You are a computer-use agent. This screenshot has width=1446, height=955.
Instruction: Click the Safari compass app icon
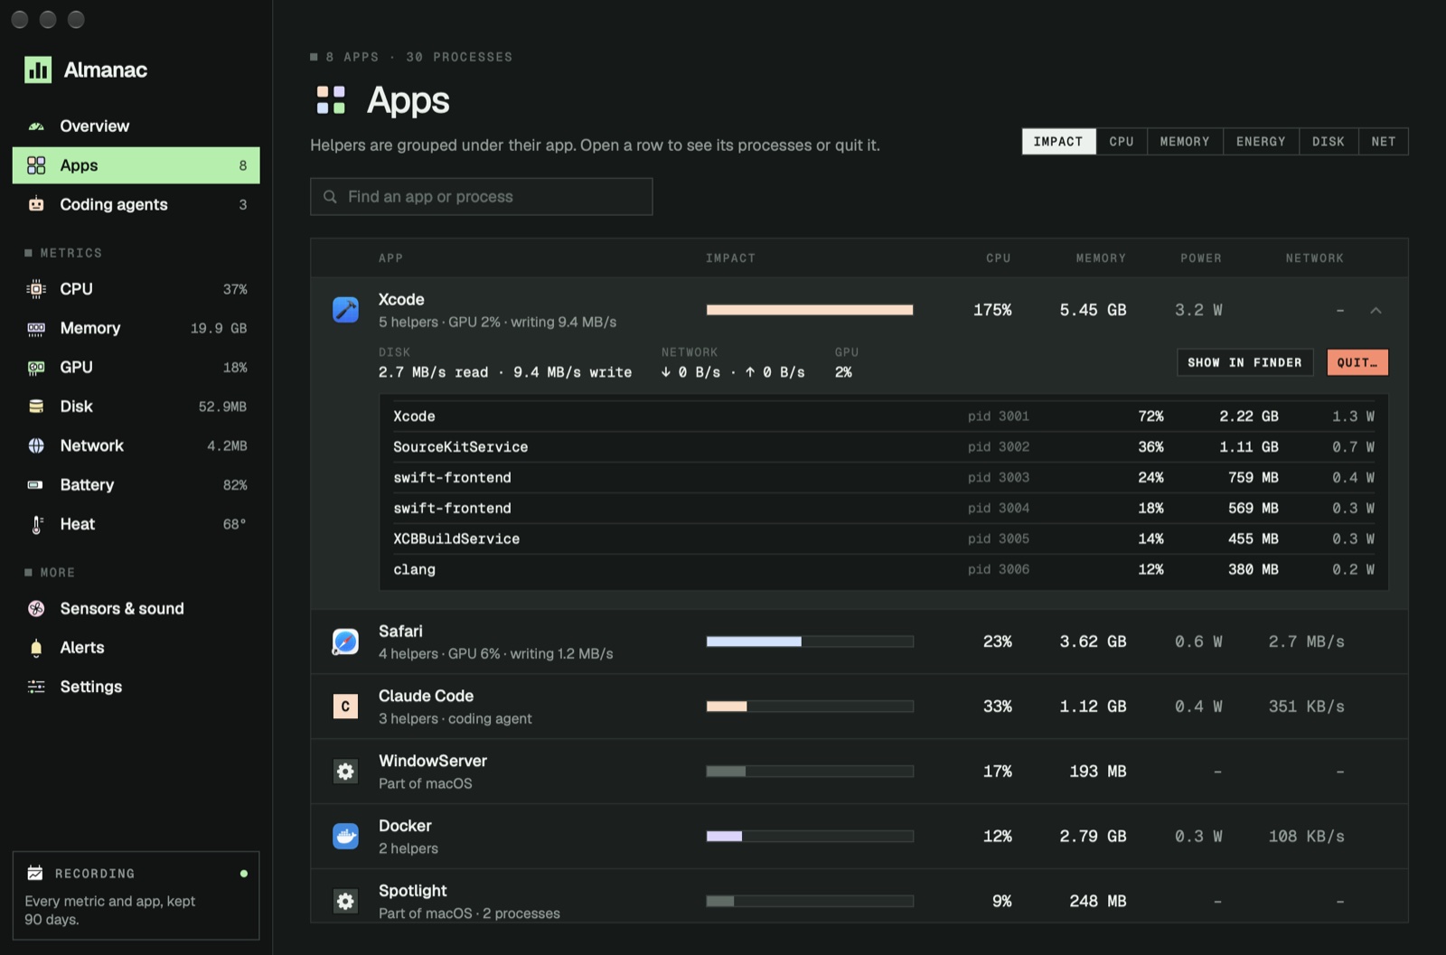click(345, 641)
